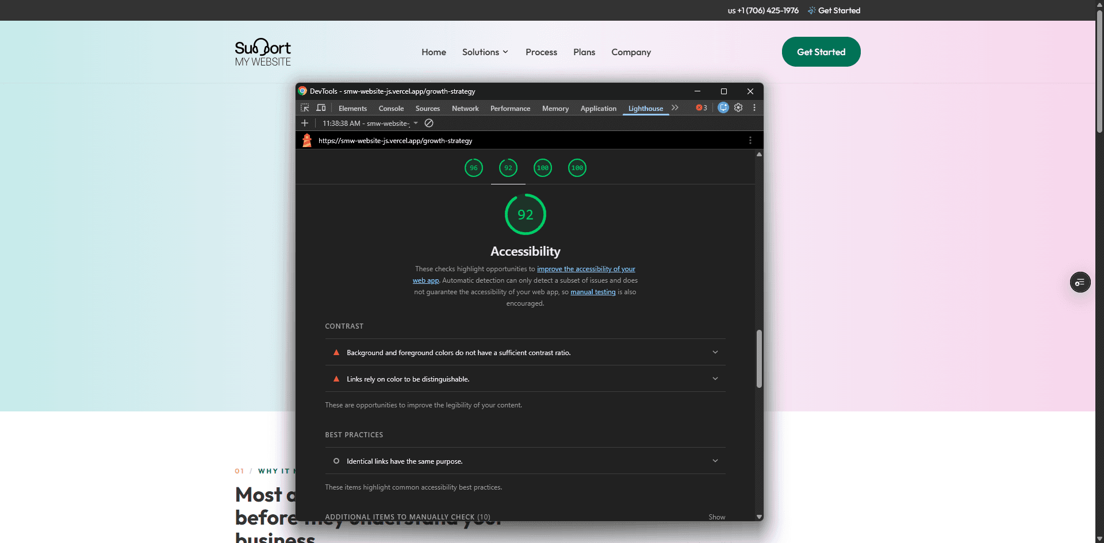
Task: Click the phone number in top bar
Action: tap(763, 10)
